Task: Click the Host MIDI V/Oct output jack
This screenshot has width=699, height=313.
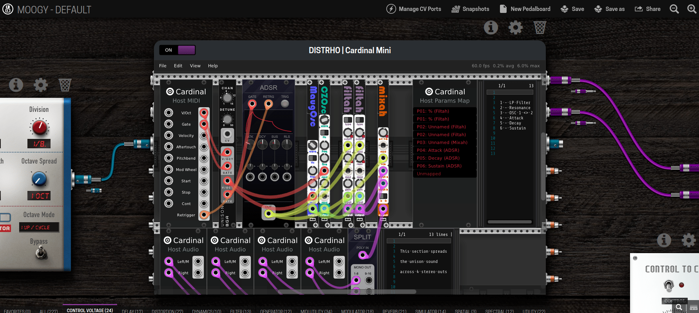Action: (204, 113)
